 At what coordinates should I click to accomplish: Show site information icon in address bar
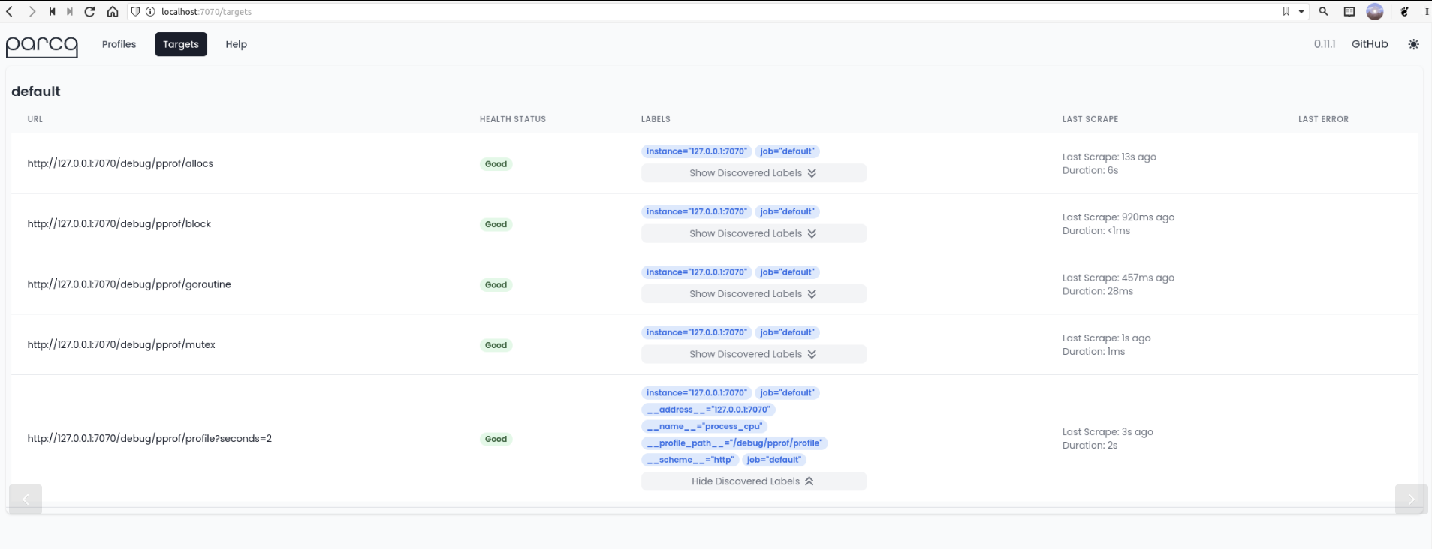point(149,11)
